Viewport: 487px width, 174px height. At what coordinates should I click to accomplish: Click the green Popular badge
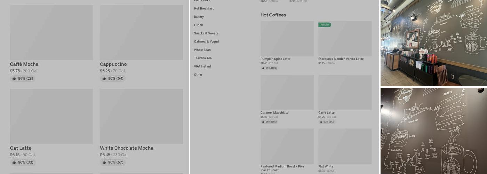pos(325,25)
